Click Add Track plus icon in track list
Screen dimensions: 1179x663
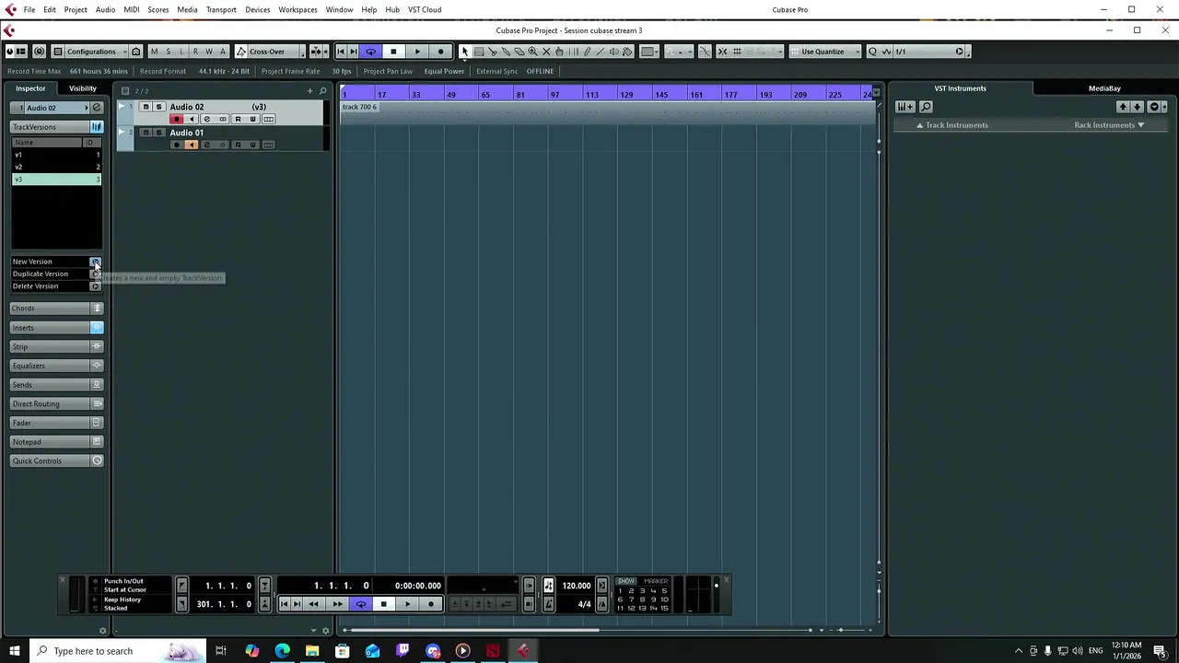pyautogui.click(x=309, y=90)
